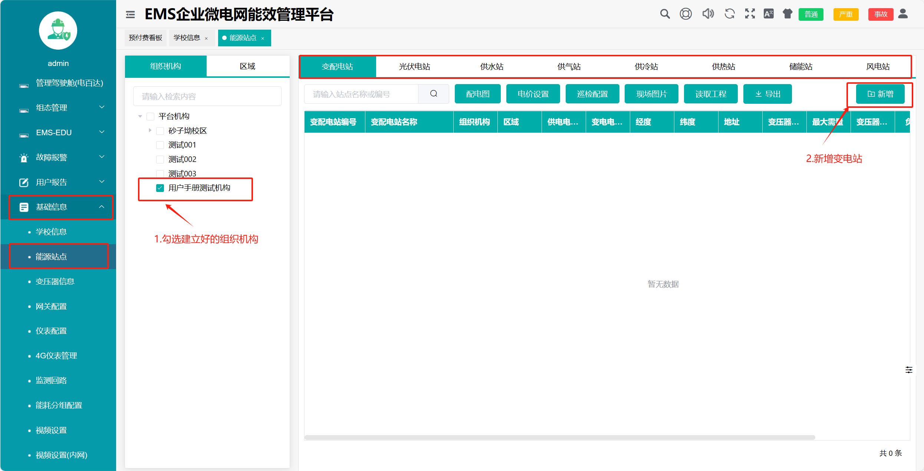Toggle the sound speaker icon
The width and height of the screenshot is (924, 471).
pyautogui.click(x=708, y=14)
